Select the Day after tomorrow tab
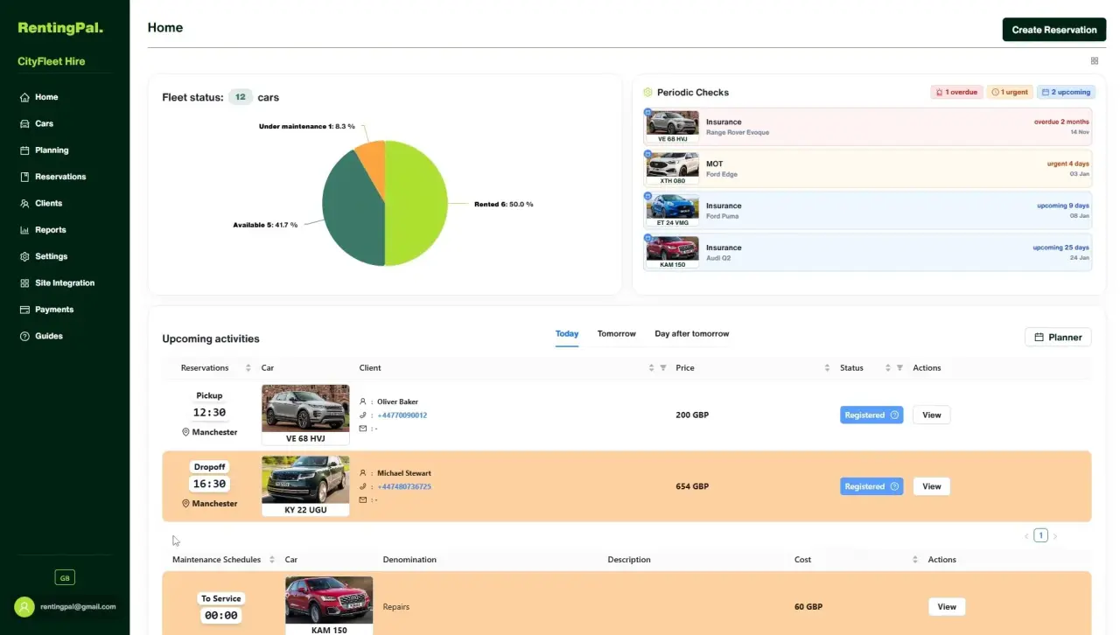The image size is (1120, 635). click(691, 334)
